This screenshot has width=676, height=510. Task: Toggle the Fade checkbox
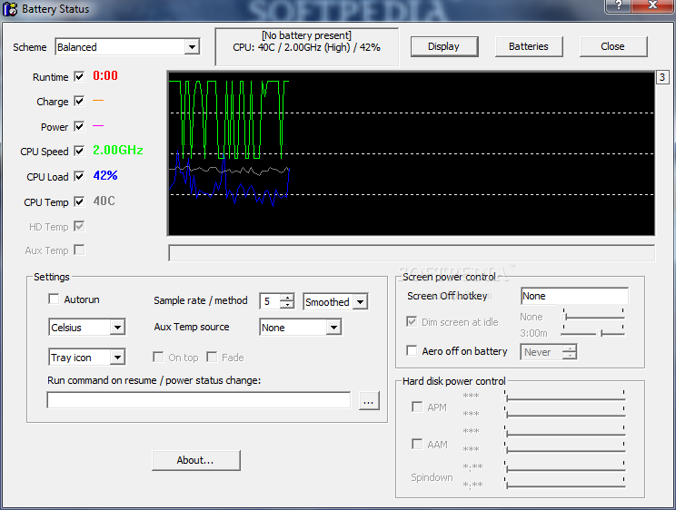212,357
